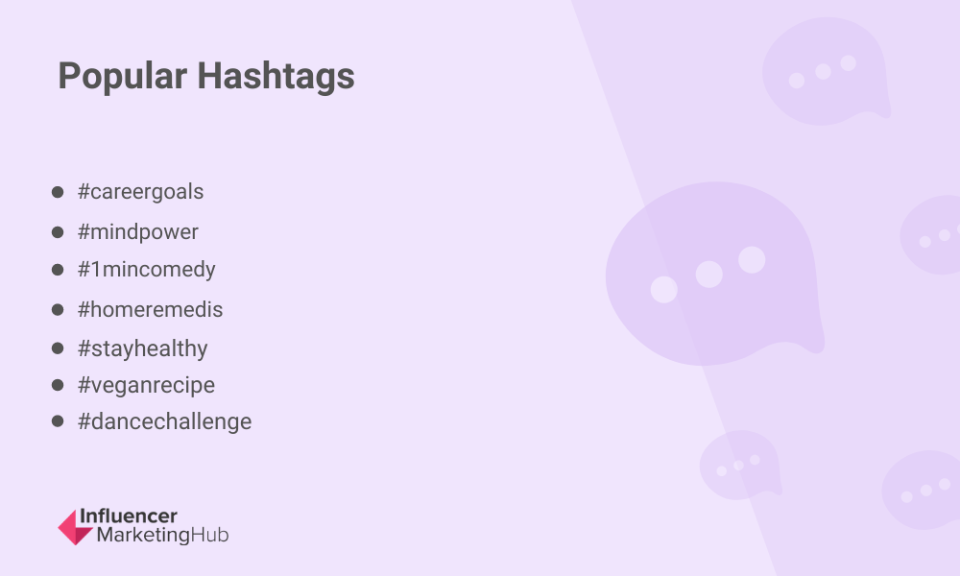Click the small chat bubble below center
This screenshot has height=576, width=960.
click(x=740, y=465)
